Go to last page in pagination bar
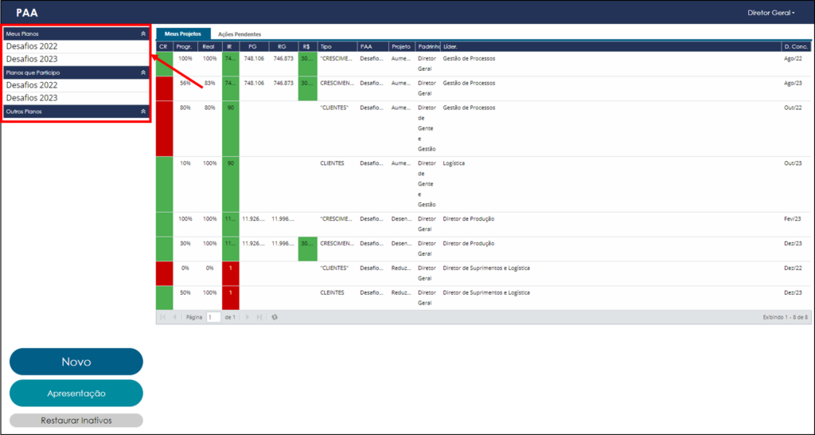Image resolution: width=815 pixels, height=435 pixels. [x=259, y=317]
